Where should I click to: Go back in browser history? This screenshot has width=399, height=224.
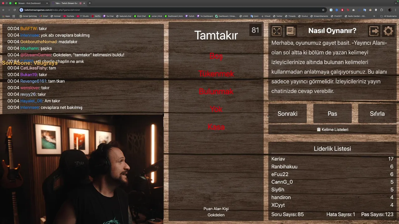point(4,10)
